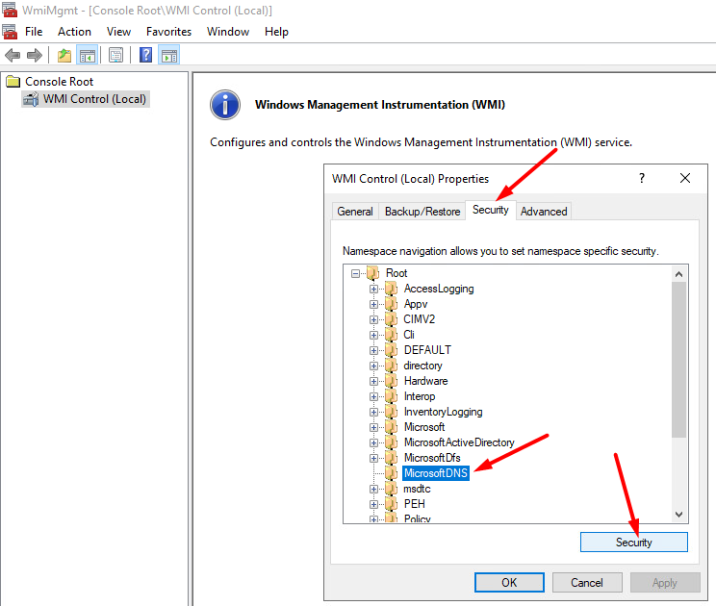Select WMI Control (Local) tree node
This screenshot has width=716, height=606.
(x=94, y=99)
